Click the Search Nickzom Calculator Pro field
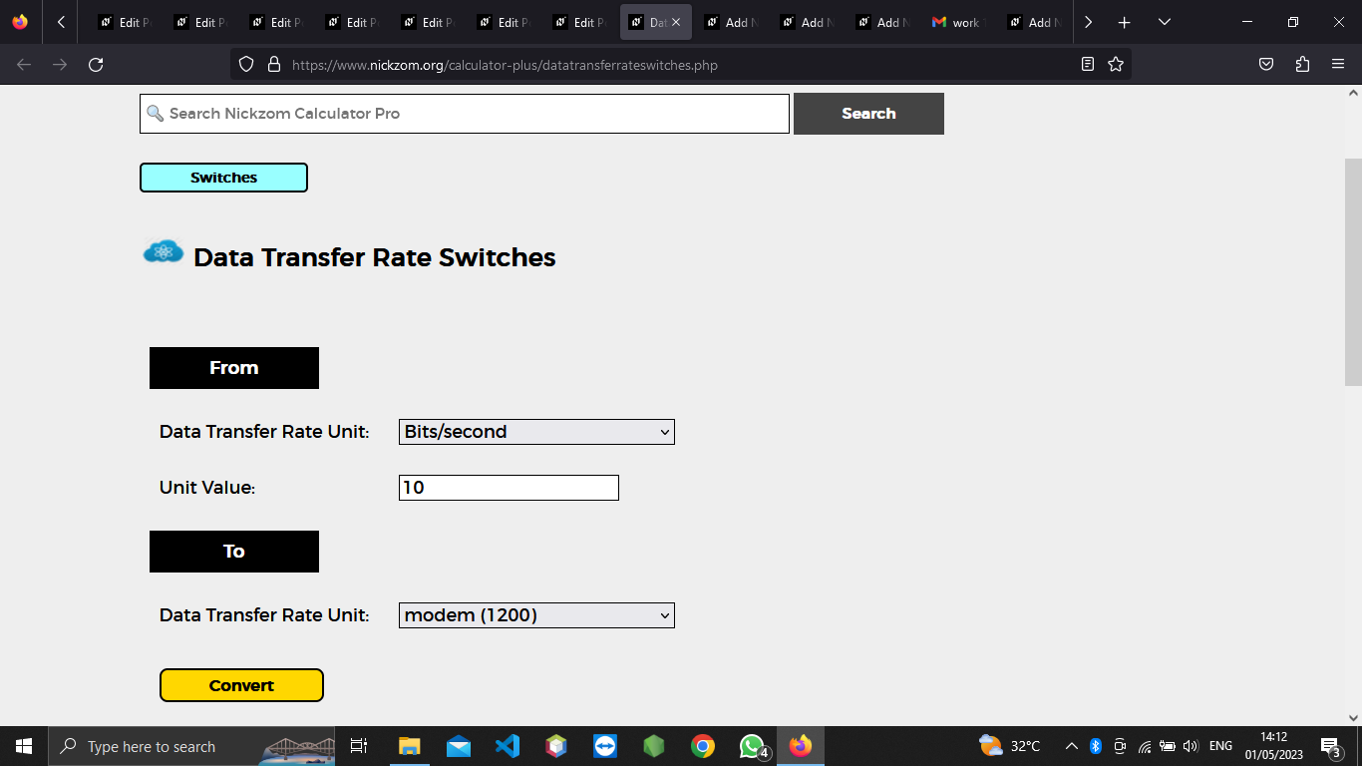 pyautogui.click(x=465, y=114)
